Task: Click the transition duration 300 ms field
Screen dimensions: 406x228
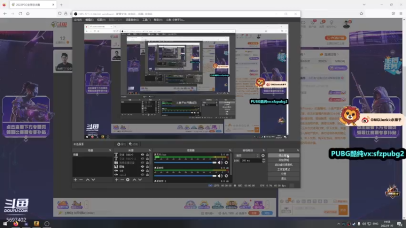Action: [x=251, y=161]
